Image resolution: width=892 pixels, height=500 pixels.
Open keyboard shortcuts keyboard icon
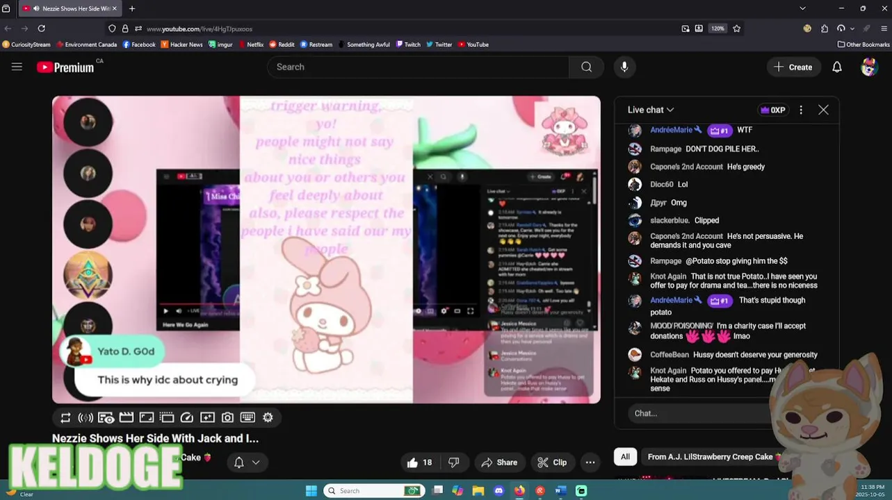point(248,417)
